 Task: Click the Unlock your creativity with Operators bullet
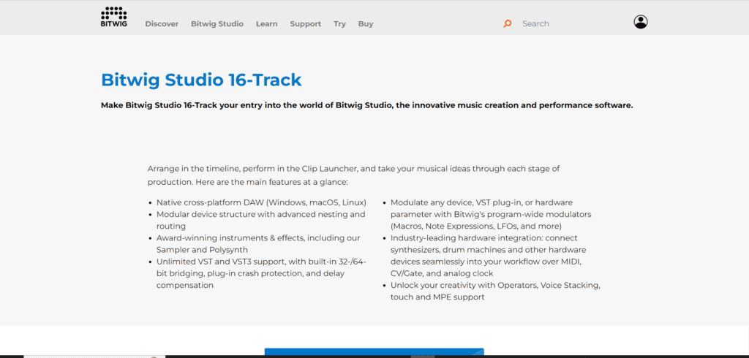(x=494, y=291)
